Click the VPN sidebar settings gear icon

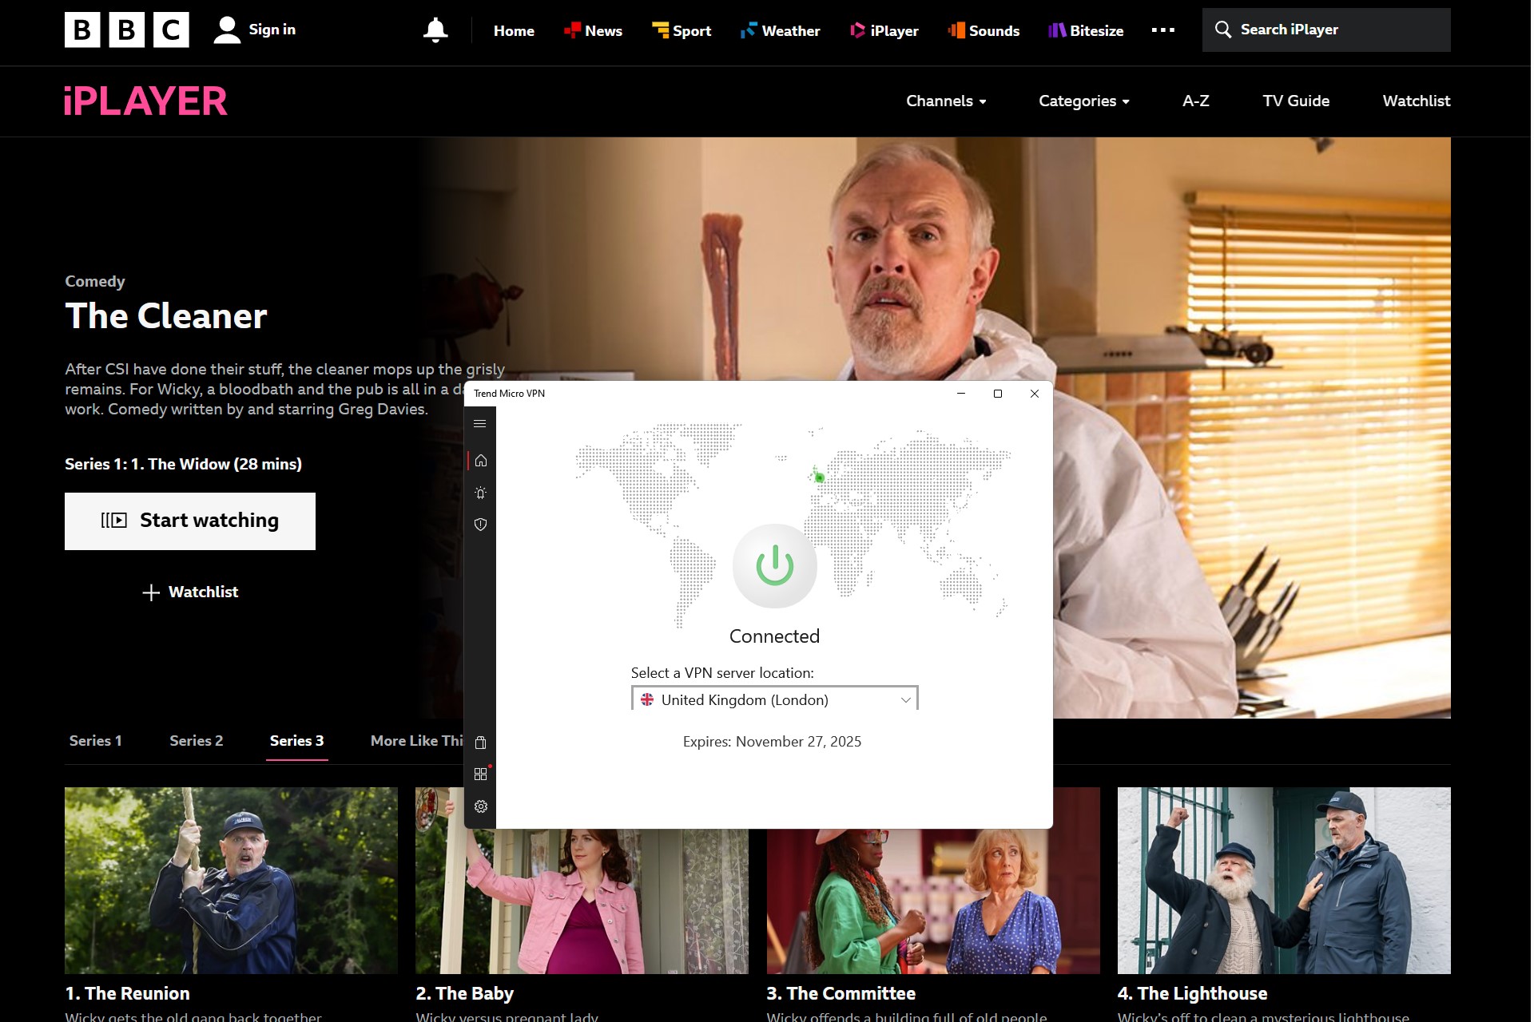point(480,806)
